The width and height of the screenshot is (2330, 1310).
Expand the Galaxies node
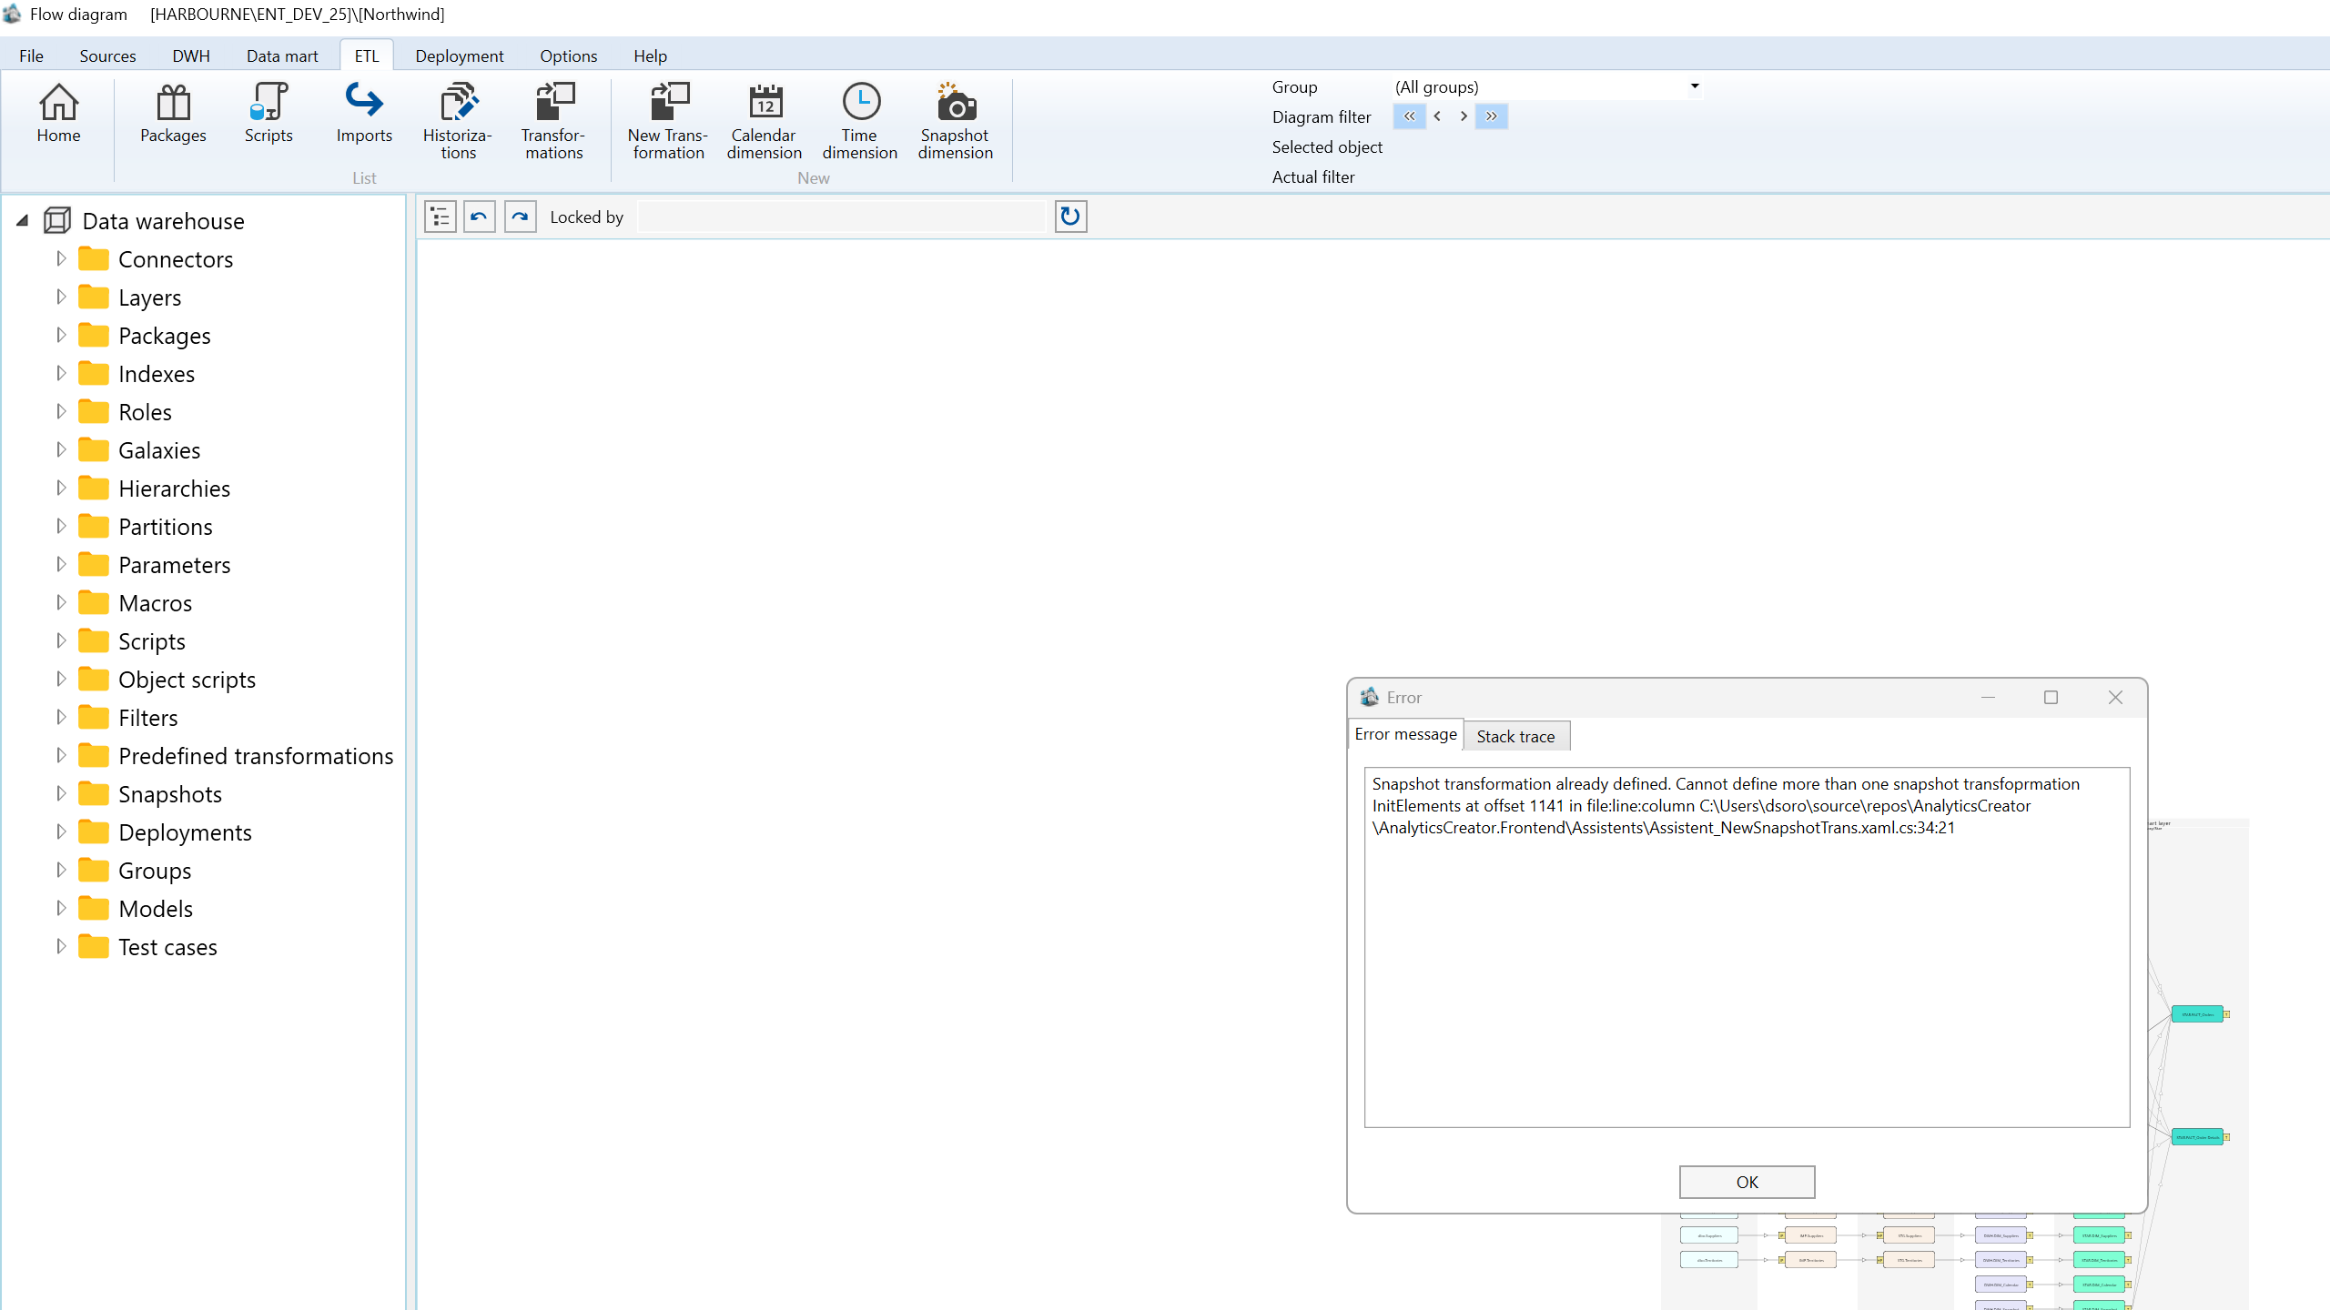[x=61, y=449]
